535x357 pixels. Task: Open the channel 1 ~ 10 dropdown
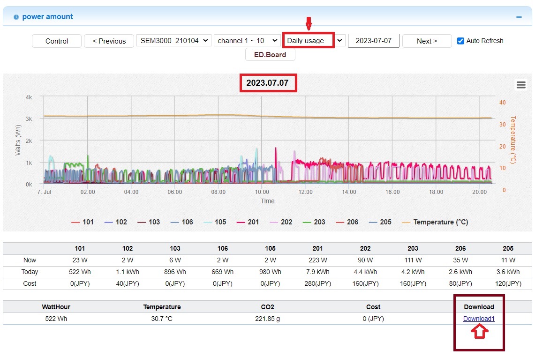[x=247, y=41]
